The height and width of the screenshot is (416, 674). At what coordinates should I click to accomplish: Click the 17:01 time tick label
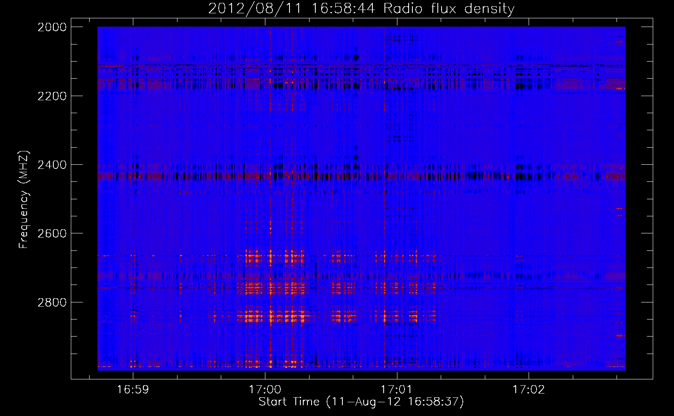[397, 390]
